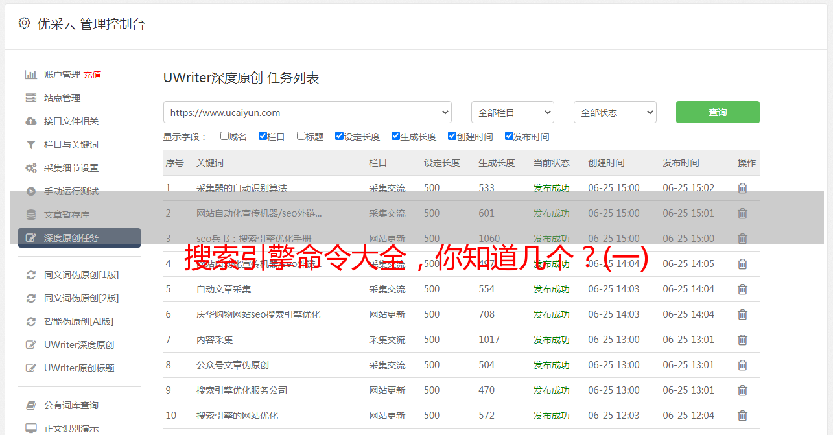Open UWriter原创标题 page
The height and width of the screenshot is (435, 833).
79,368
